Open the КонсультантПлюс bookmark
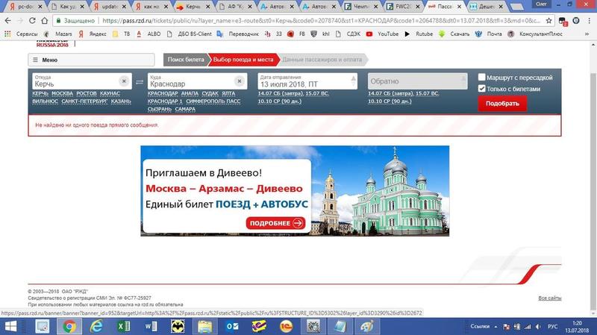Viewport: 597px width, 335px height. click(535, 34)
